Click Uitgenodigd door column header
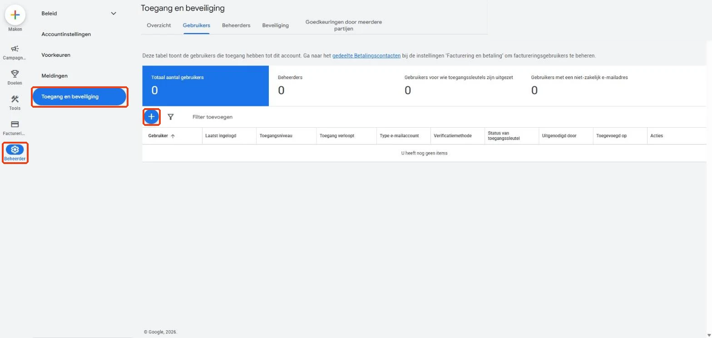 coord(559,136)
